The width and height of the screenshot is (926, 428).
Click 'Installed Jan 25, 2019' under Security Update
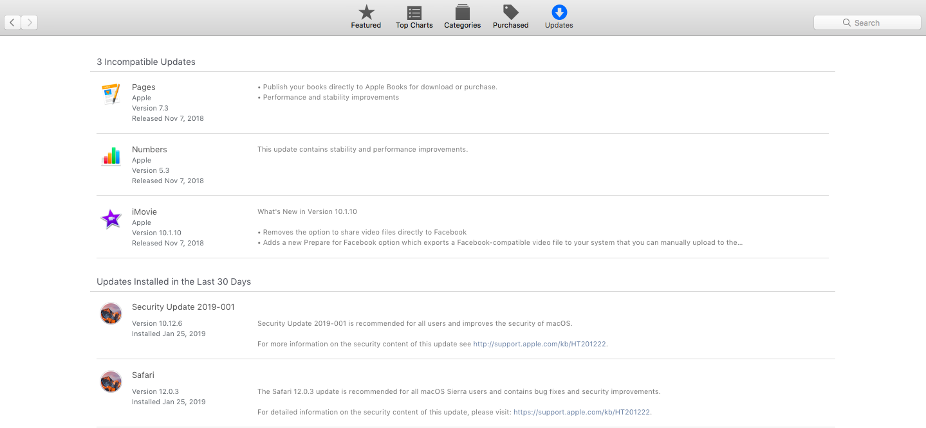pyautogui.click(x=169, y=334)
